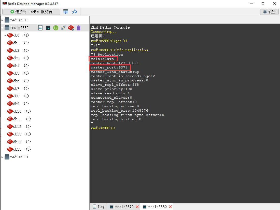Select redis6381 server icon
The height and width of the screenshot is (210, 280).
pyautogui.click(x=7, y=157)
